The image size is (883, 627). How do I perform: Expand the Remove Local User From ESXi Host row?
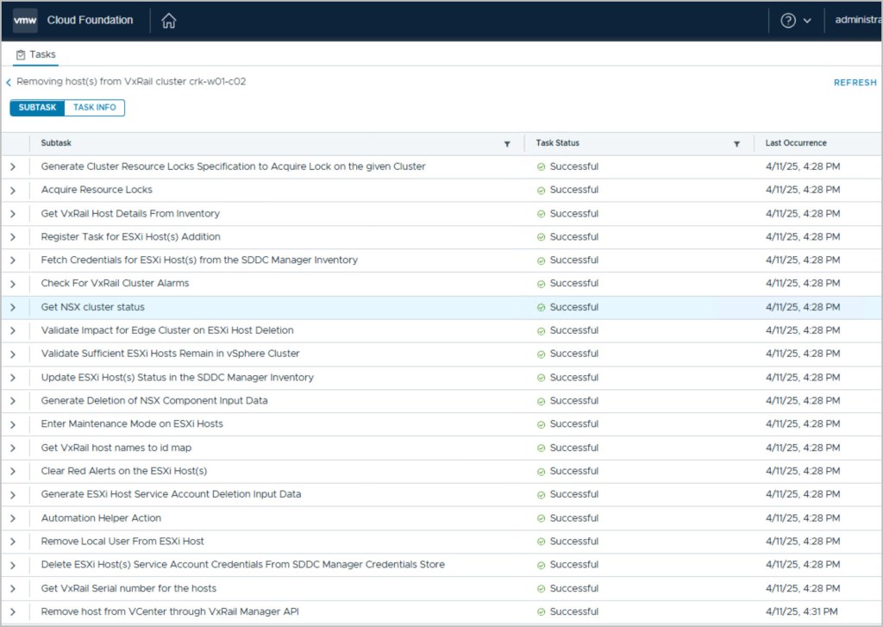pos(13,542)
